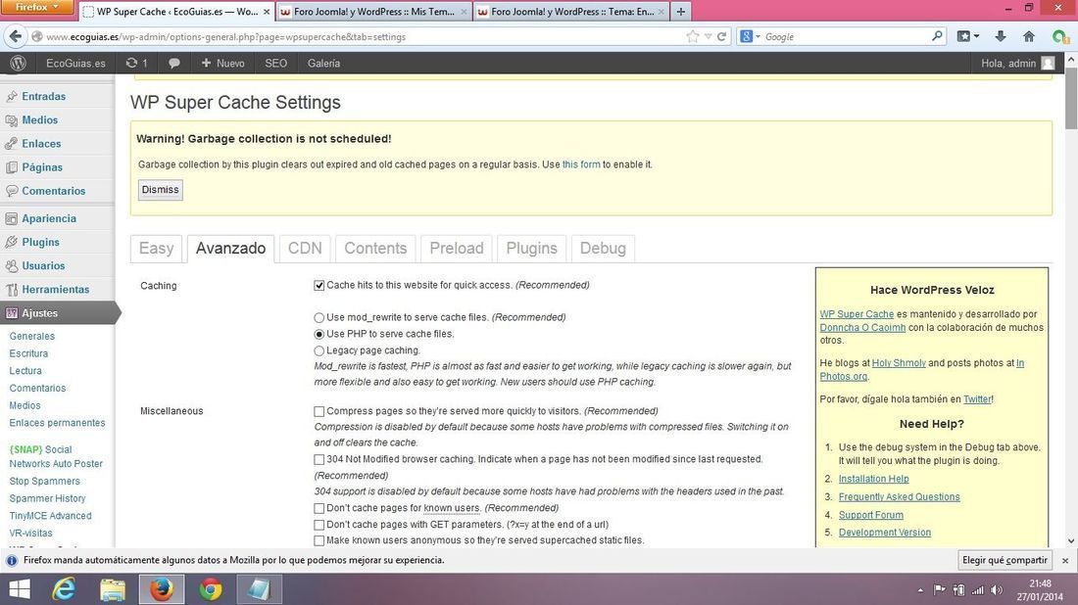Click the Google search input field
Image resolution: width=1078 pixels, height=605 pixels.
[x=846, y=36]
